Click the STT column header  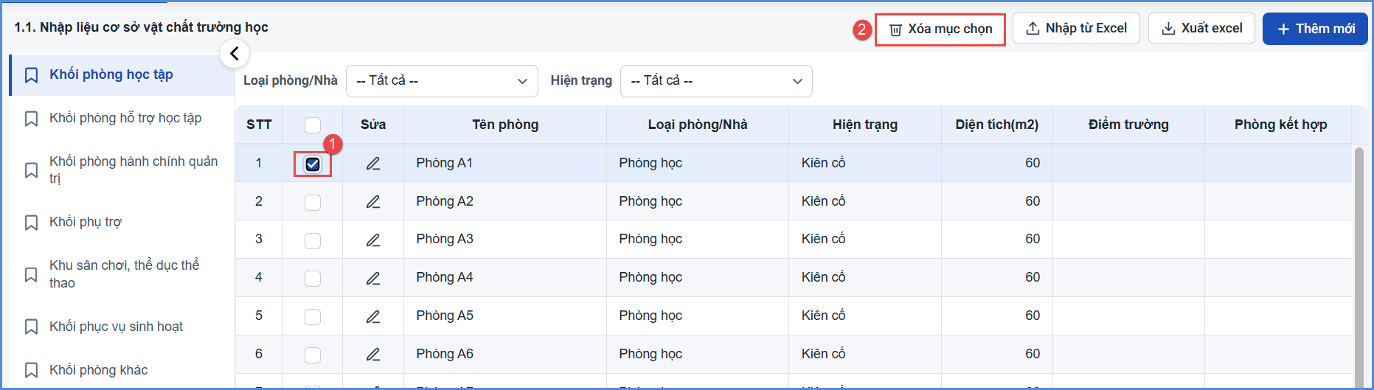point(259,125)
